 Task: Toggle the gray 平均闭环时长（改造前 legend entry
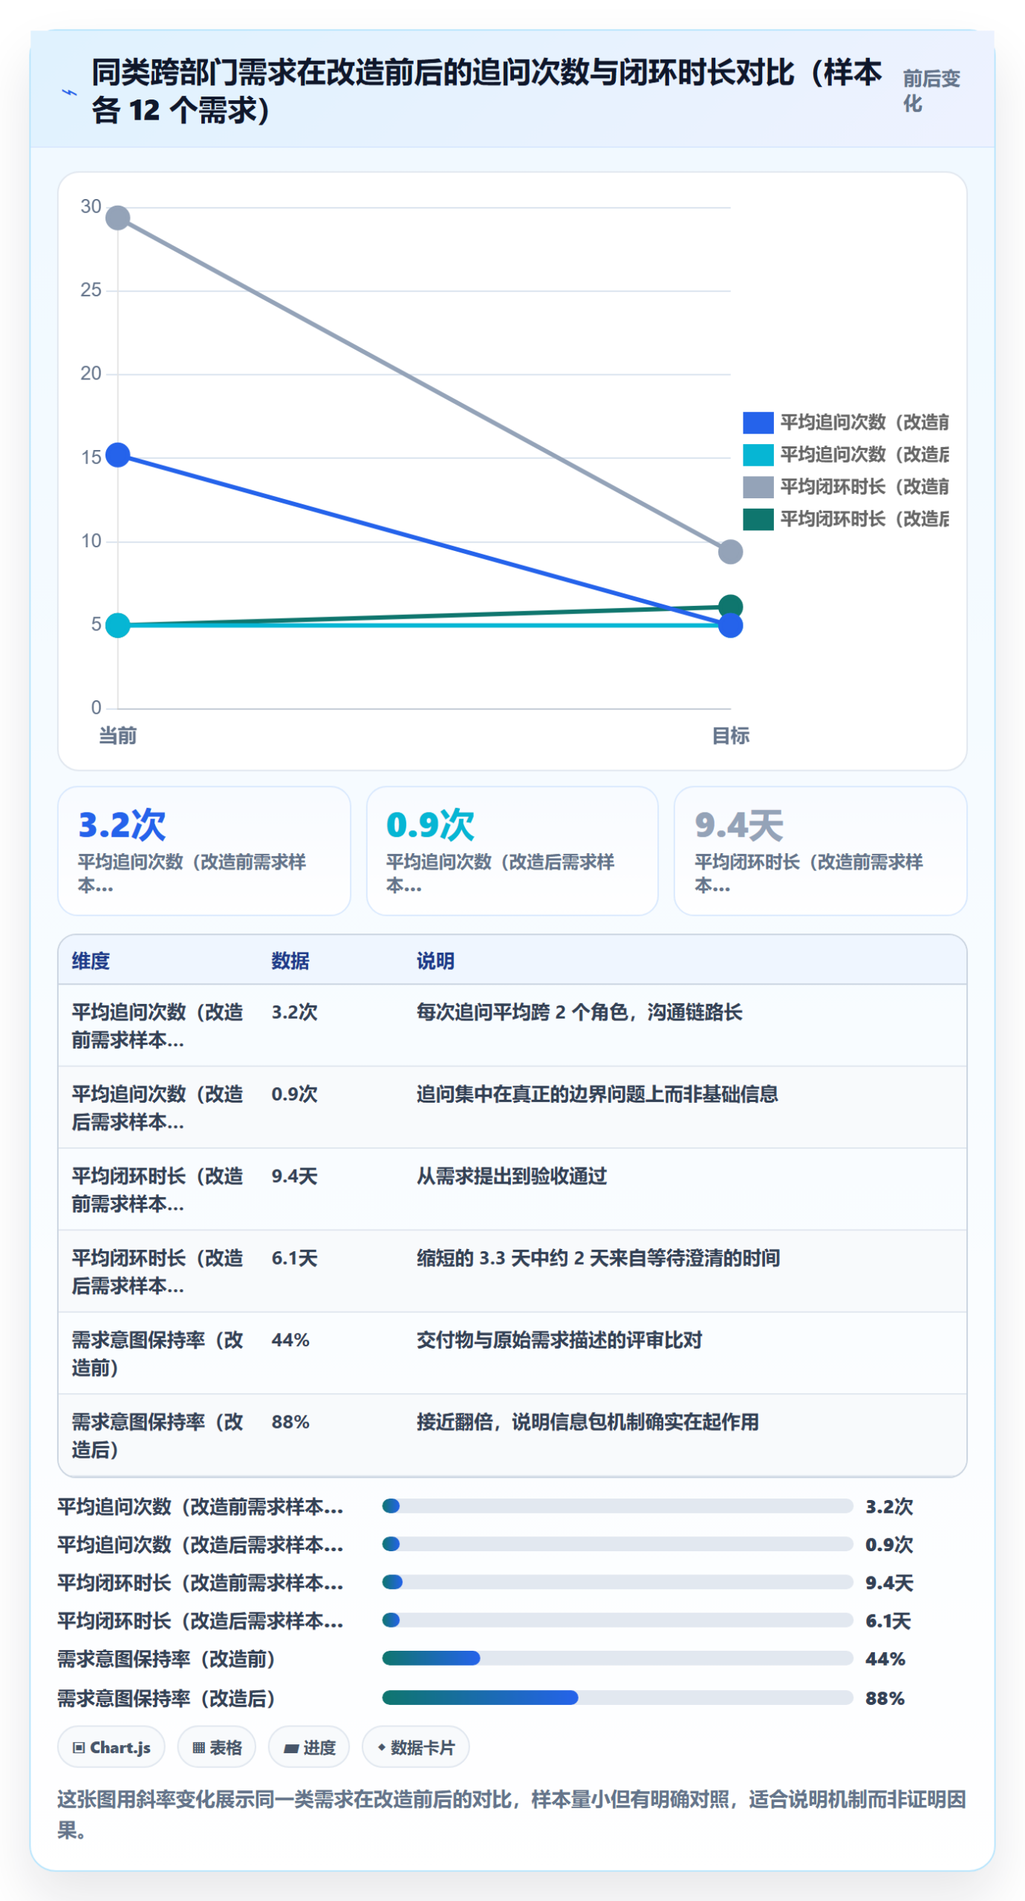pos(845,486)
